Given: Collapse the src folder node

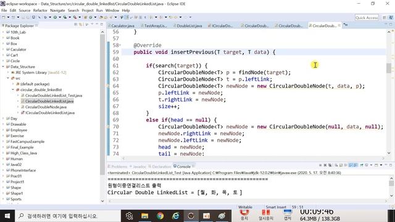Looking at the screenshot, I should [8, 78].
